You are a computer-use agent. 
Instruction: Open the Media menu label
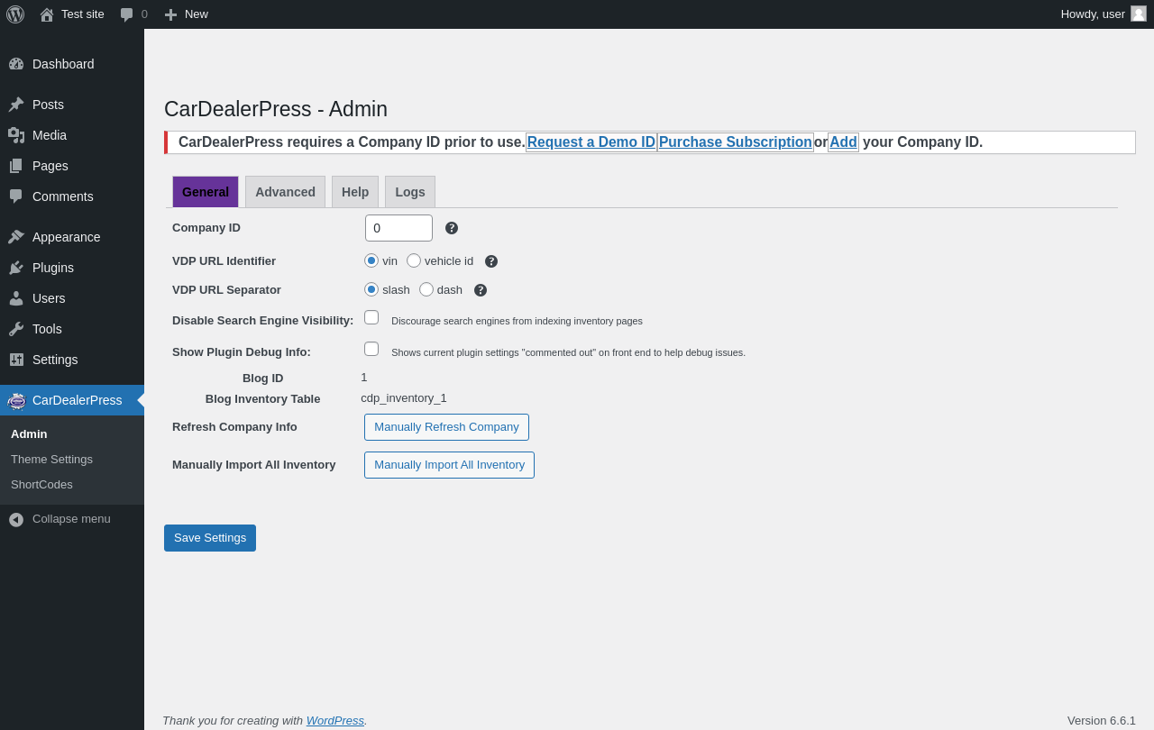point(50,135)
